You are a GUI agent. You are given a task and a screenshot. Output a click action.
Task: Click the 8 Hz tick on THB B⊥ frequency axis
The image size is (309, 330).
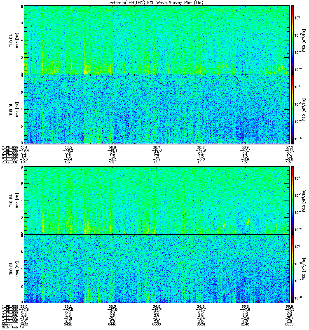(22, 7)
